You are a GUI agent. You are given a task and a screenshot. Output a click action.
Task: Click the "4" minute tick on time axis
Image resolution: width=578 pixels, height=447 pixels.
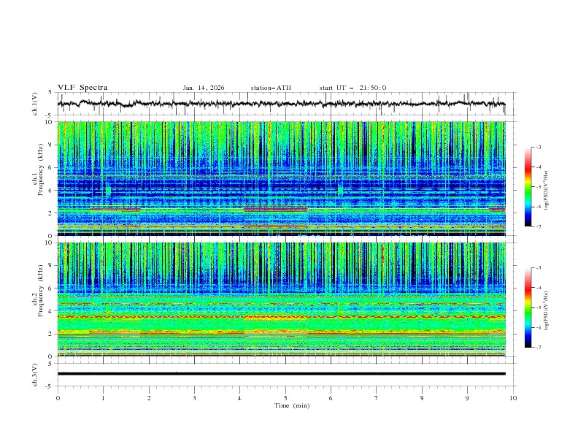pos(240,398)
